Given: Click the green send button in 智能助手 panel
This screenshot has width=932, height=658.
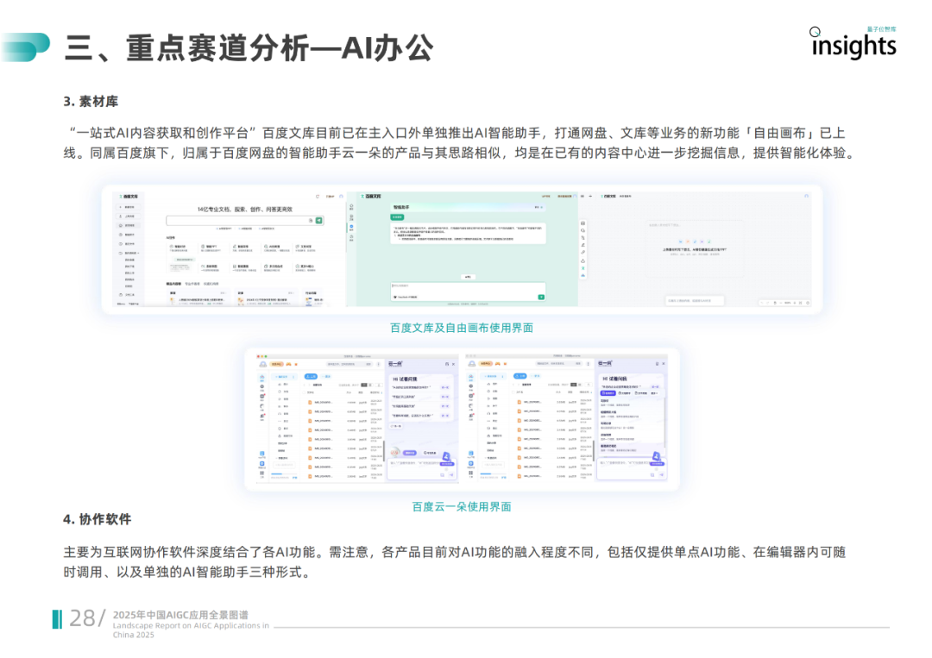Looking at the screenshot, I should coord(541,297).
